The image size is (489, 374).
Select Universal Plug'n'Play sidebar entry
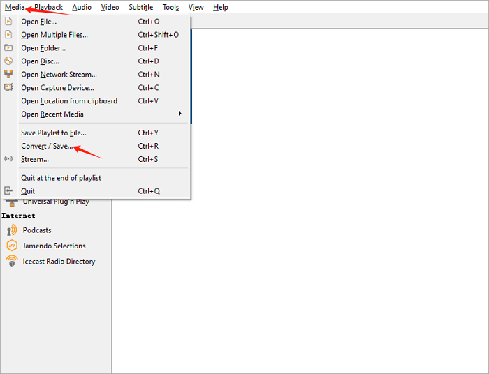click(56, 202)
